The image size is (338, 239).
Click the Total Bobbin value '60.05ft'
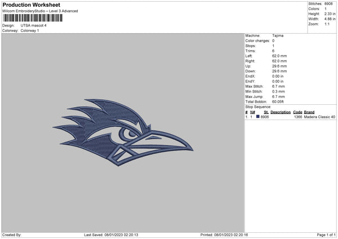point(278,101)
